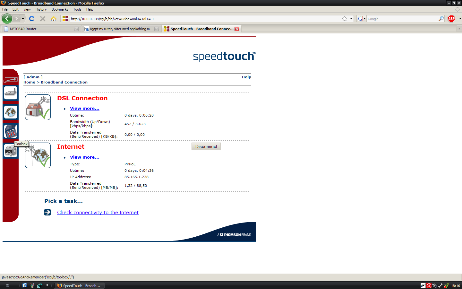Open the Toolbox sidebar icon
462x289 pixels.
click(11, 131)
